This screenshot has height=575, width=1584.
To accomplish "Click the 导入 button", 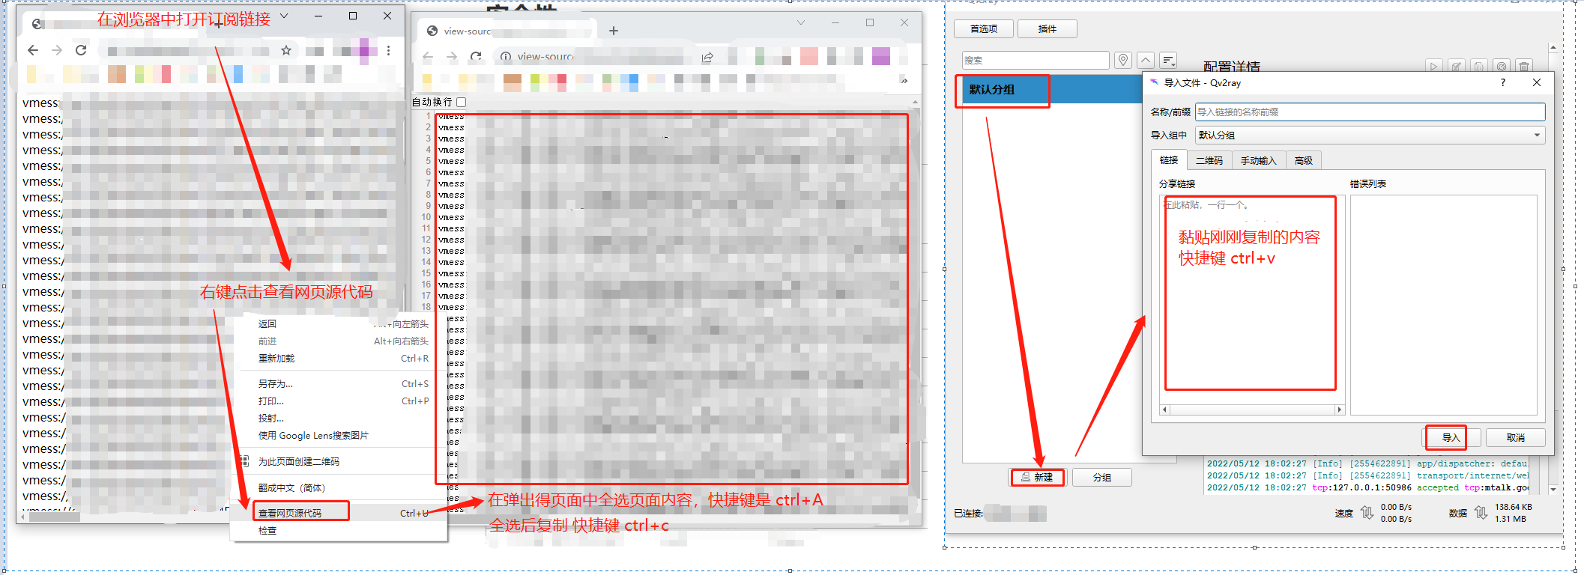I will tap(1451, 438).
